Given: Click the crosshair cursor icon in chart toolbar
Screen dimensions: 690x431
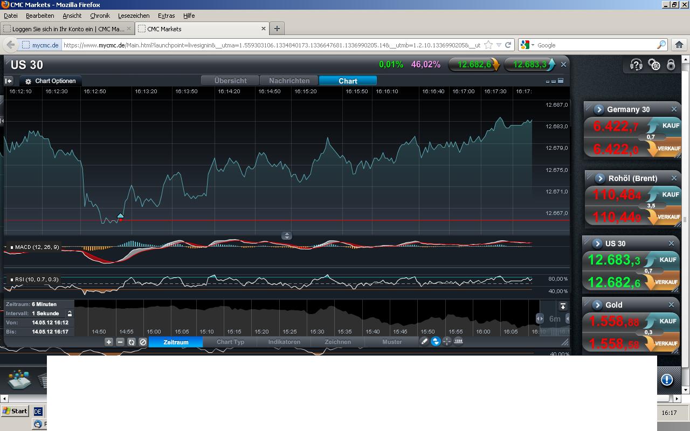Looking at the screenshot, I should pos(447,342).
